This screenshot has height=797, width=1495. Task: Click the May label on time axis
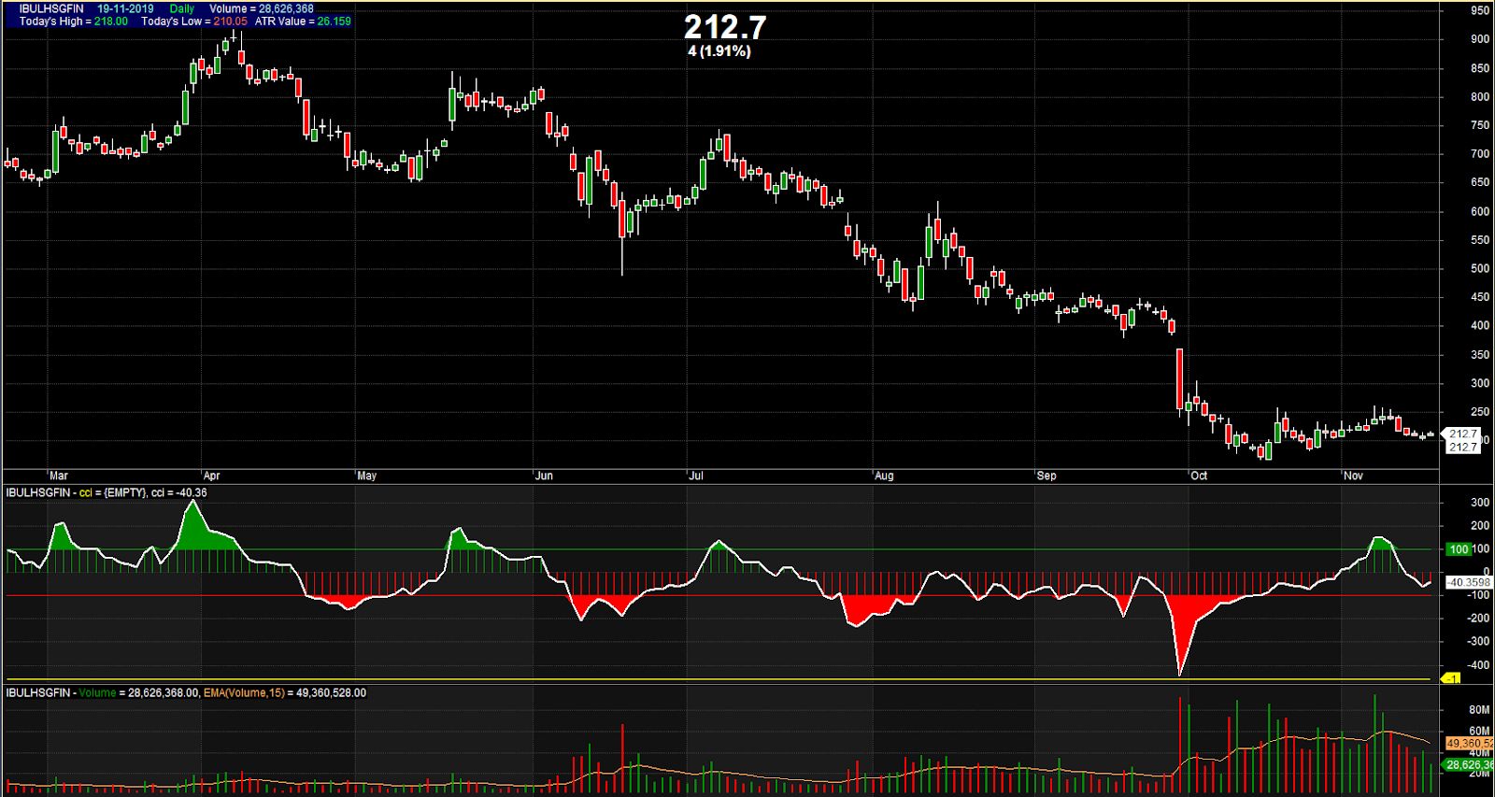367,476
